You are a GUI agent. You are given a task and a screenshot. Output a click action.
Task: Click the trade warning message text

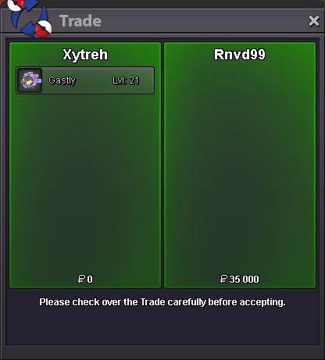pyautogui.click(x=162, y=302)
